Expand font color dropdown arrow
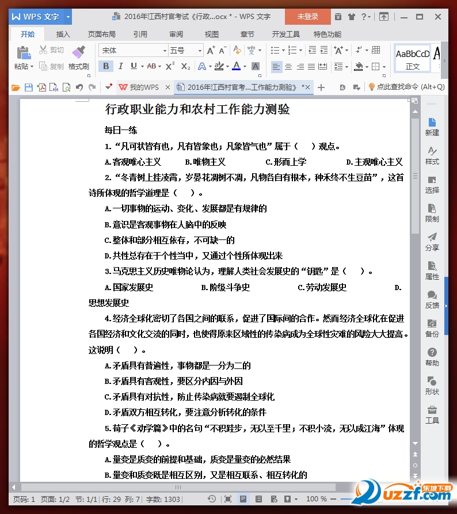 click(x=245, y=67)
